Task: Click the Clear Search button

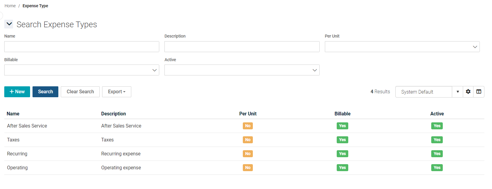Action: (80, 92)
